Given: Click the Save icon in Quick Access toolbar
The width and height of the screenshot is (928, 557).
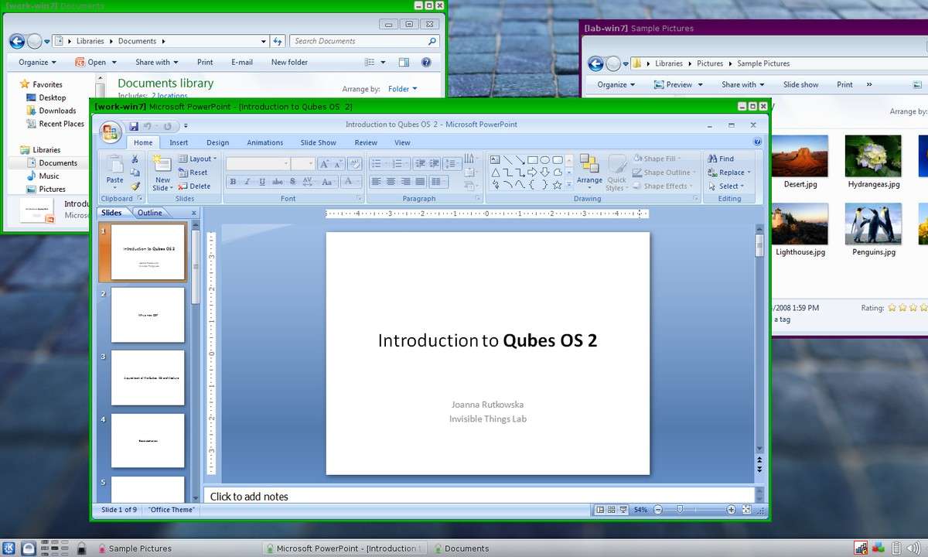Looking at the screenshot, I should 134,126.
